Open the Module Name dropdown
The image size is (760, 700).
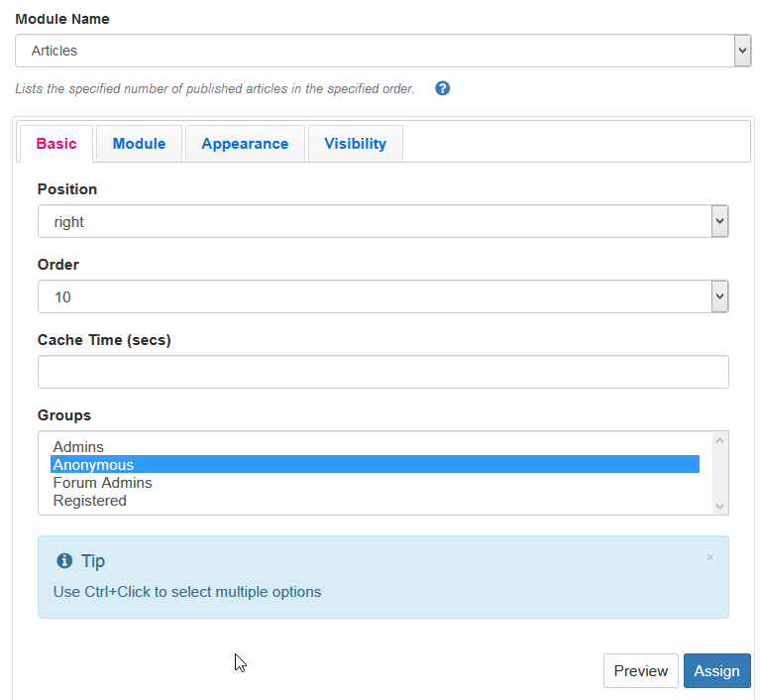pyautogui.click(x=382, y=51)
